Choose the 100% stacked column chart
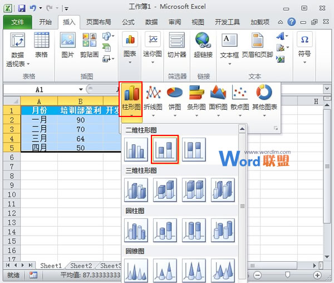 coord(194,149)
